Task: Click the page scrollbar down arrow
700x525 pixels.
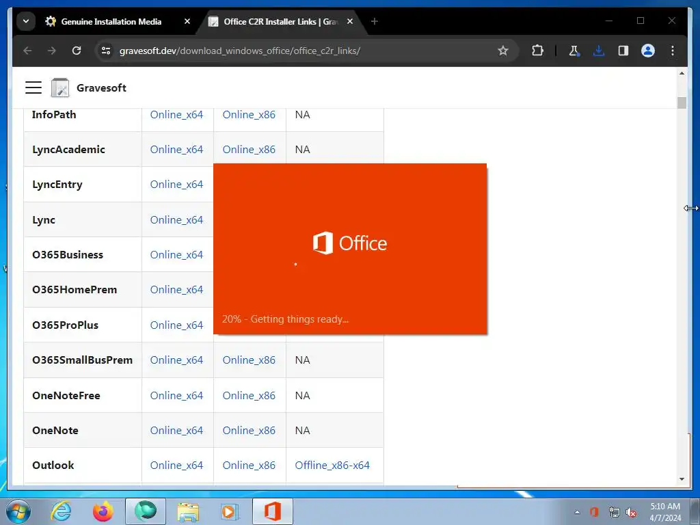Action: [682, 479]
